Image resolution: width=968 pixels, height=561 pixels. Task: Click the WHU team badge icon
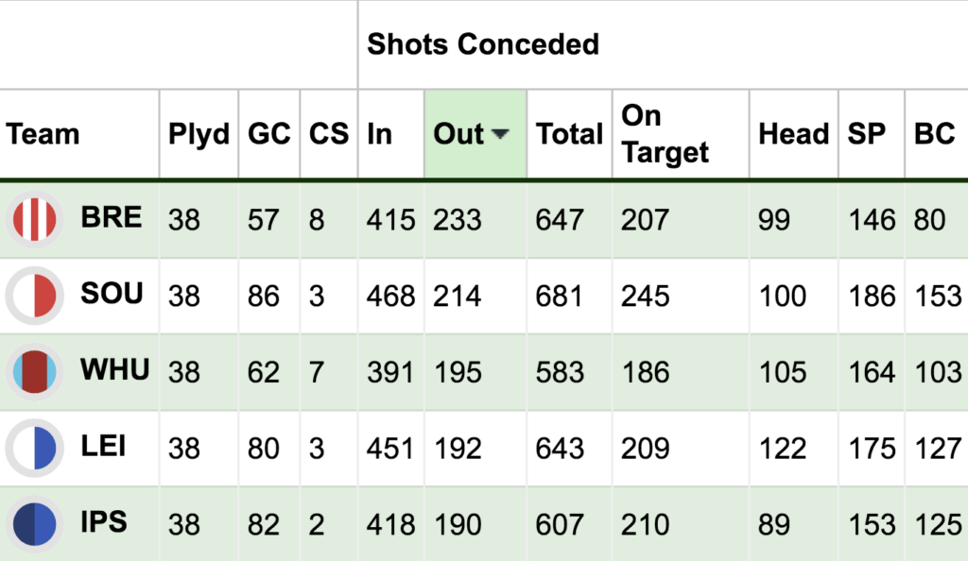[36, 371]
